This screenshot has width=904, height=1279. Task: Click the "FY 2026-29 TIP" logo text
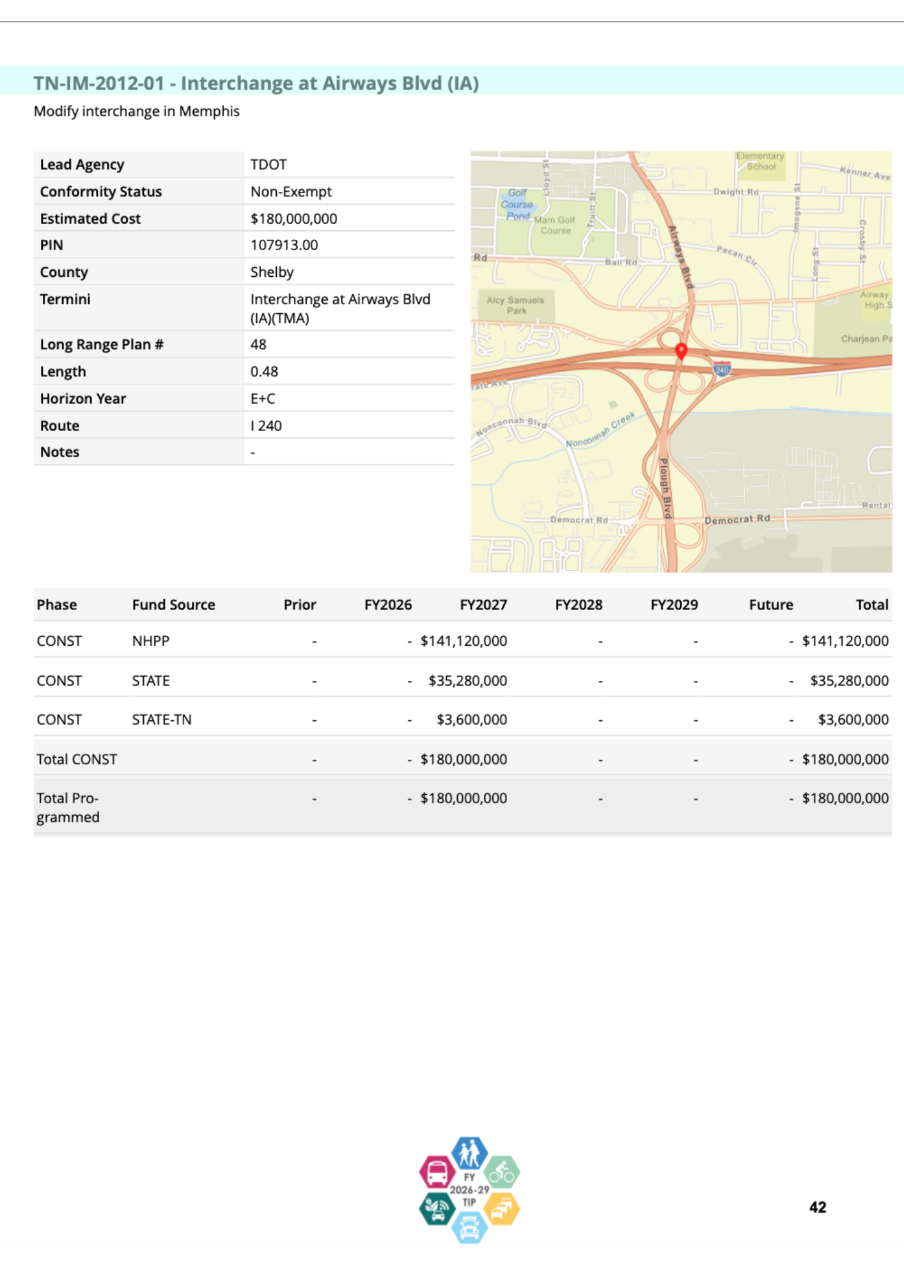point(469,1190)
